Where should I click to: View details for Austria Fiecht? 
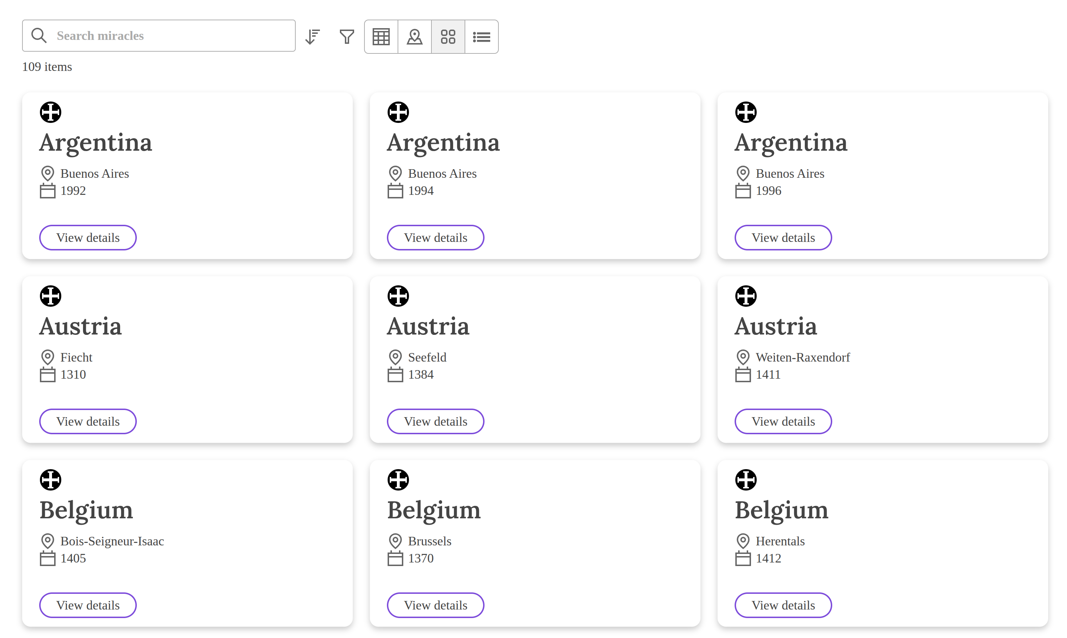pyautogui.click(x=88, y=421)
